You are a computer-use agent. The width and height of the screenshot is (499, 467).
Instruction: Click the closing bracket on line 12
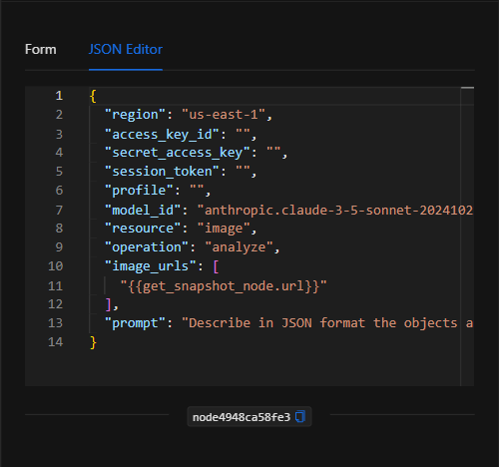tap(108, 304)
